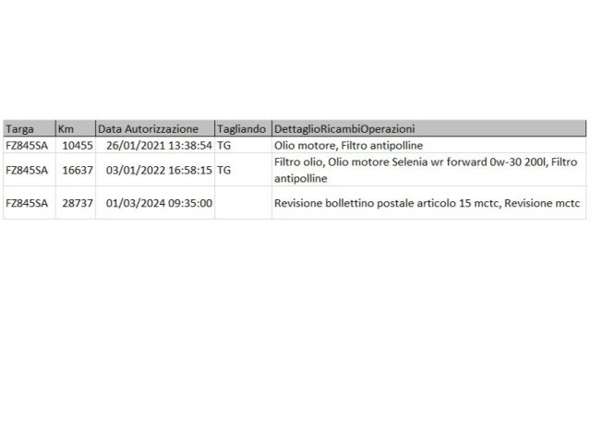Click the cell with Km 10455

(76, 145)
